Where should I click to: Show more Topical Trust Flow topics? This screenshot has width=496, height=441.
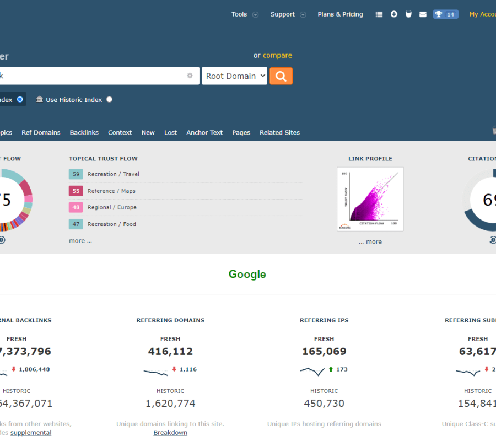[80, 241]
